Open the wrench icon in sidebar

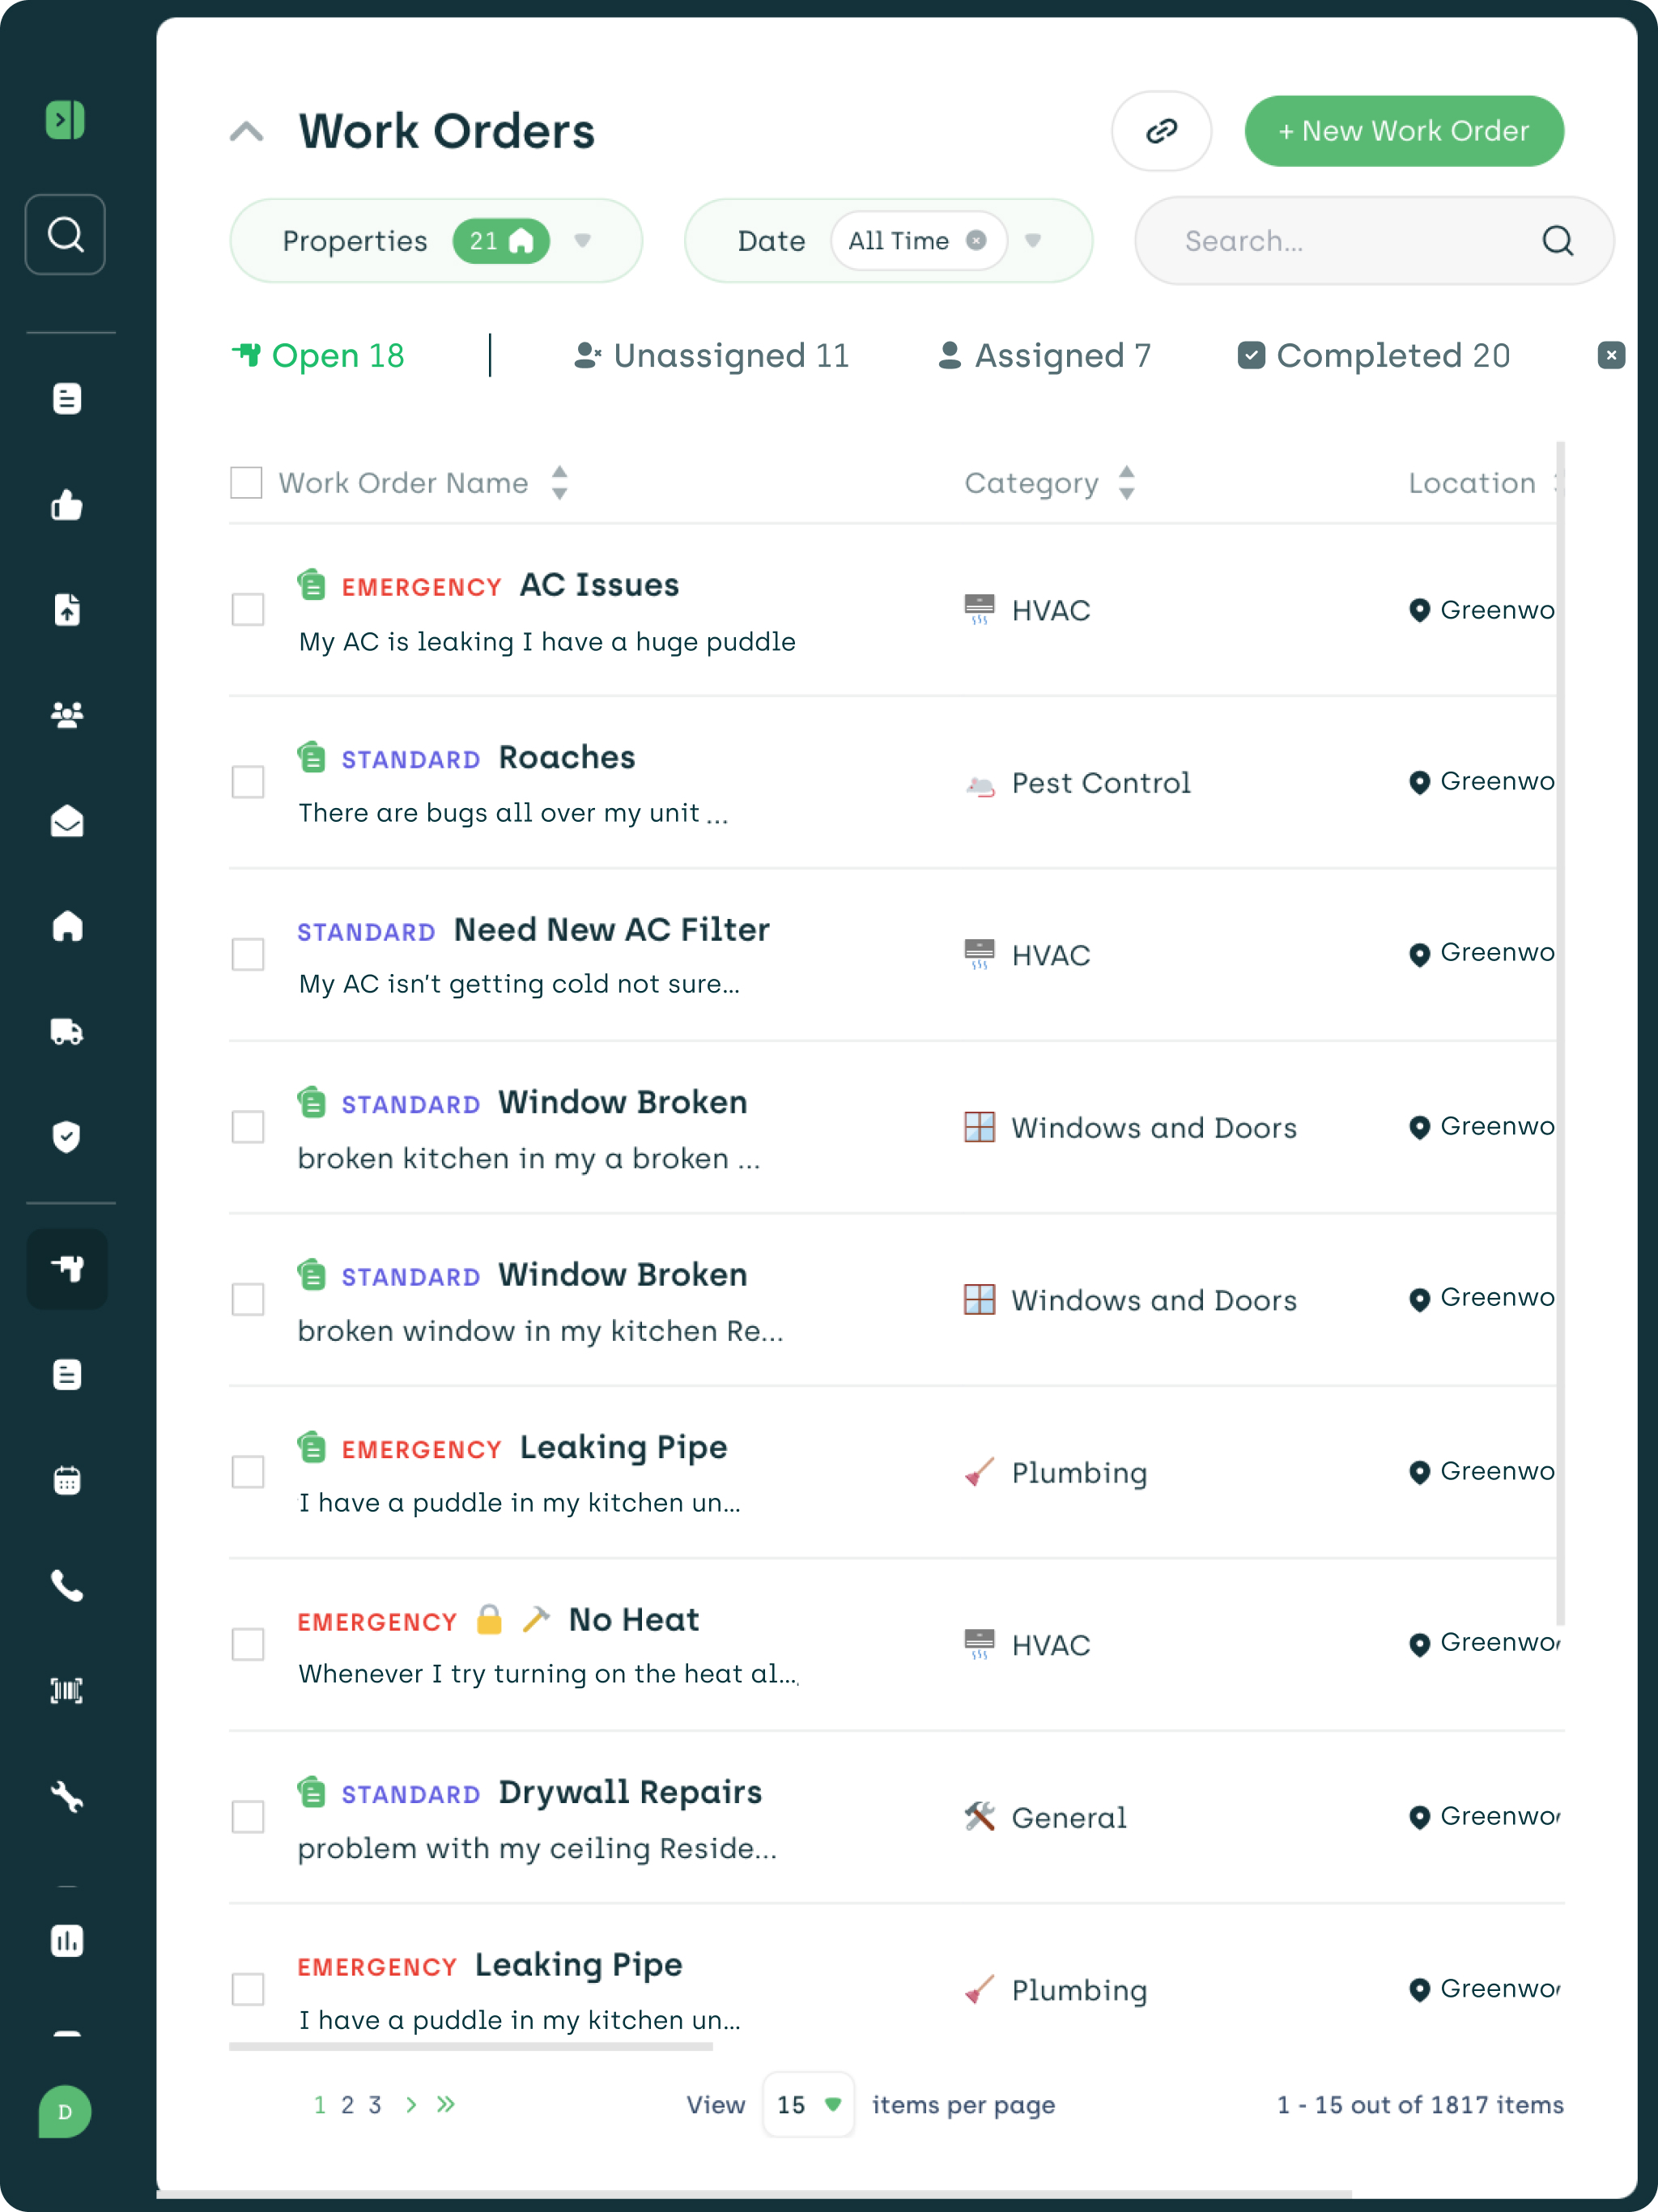[67, 1797]
